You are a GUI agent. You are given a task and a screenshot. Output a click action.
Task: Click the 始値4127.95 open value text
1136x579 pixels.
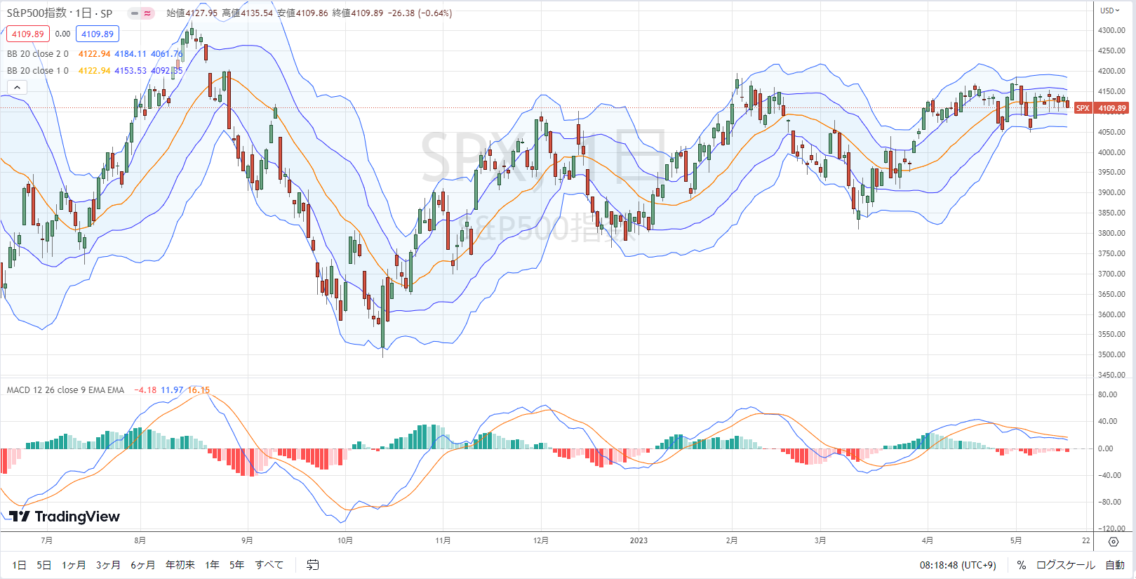coord(192,13)
